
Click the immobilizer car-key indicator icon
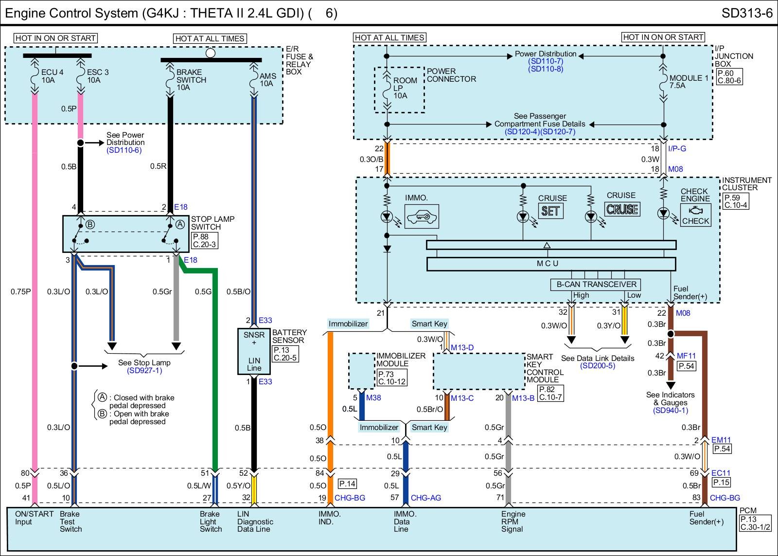[422, 216]
